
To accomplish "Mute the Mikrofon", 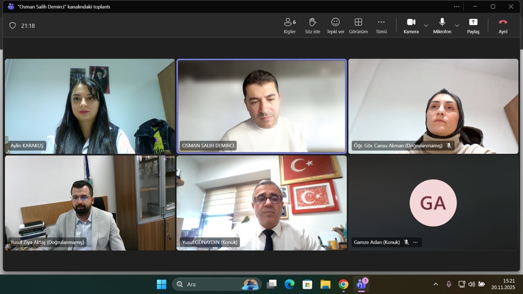I will click(x=442, y=26).
